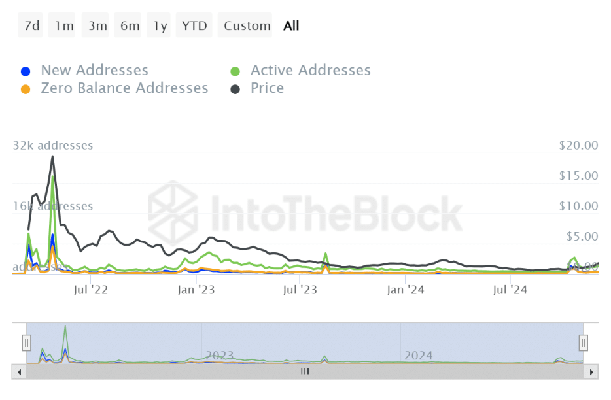Screen dimensions: 611x400
Task: Click the right navigator range handle
Action: coord(584,342)
